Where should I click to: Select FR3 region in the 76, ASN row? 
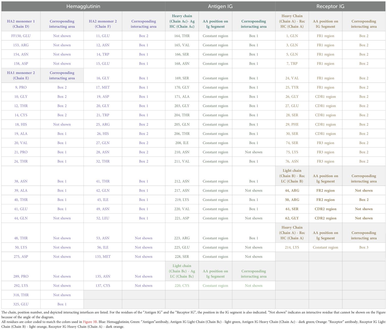point(326,161)
